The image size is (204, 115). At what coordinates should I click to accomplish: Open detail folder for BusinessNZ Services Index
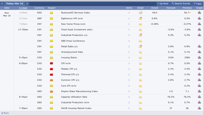(140, 13)
